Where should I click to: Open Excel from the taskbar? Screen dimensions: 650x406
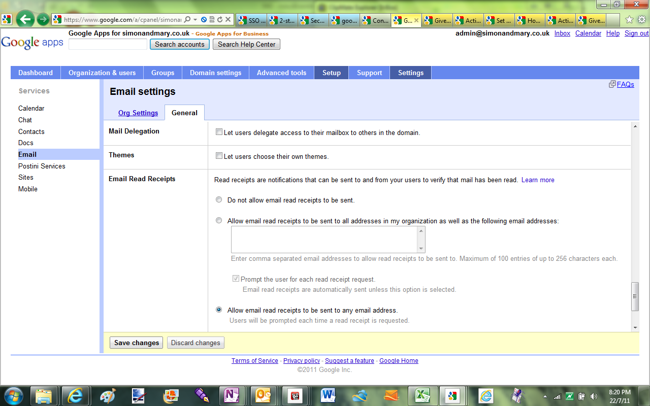click(x=422, y=395)
